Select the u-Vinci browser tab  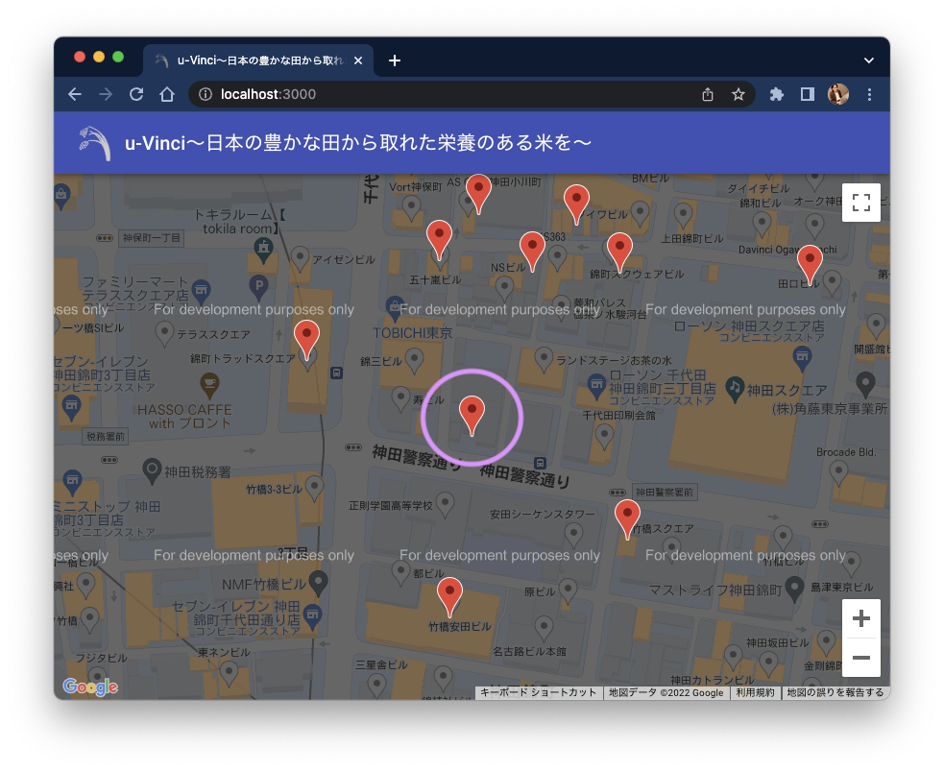point(259,60)
